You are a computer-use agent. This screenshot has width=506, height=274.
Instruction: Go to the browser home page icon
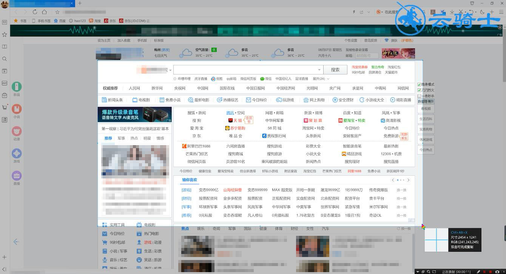(45, 12)
